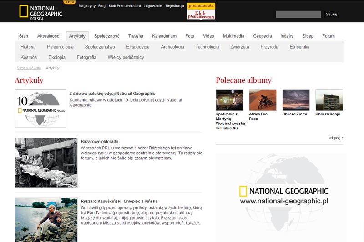Open the Społeczeństwo subcategory

tap(100, 47)
